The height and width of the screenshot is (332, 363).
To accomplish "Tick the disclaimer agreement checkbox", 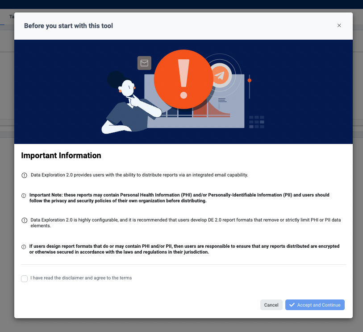I will pyautogui.click(x=24, y=279).
